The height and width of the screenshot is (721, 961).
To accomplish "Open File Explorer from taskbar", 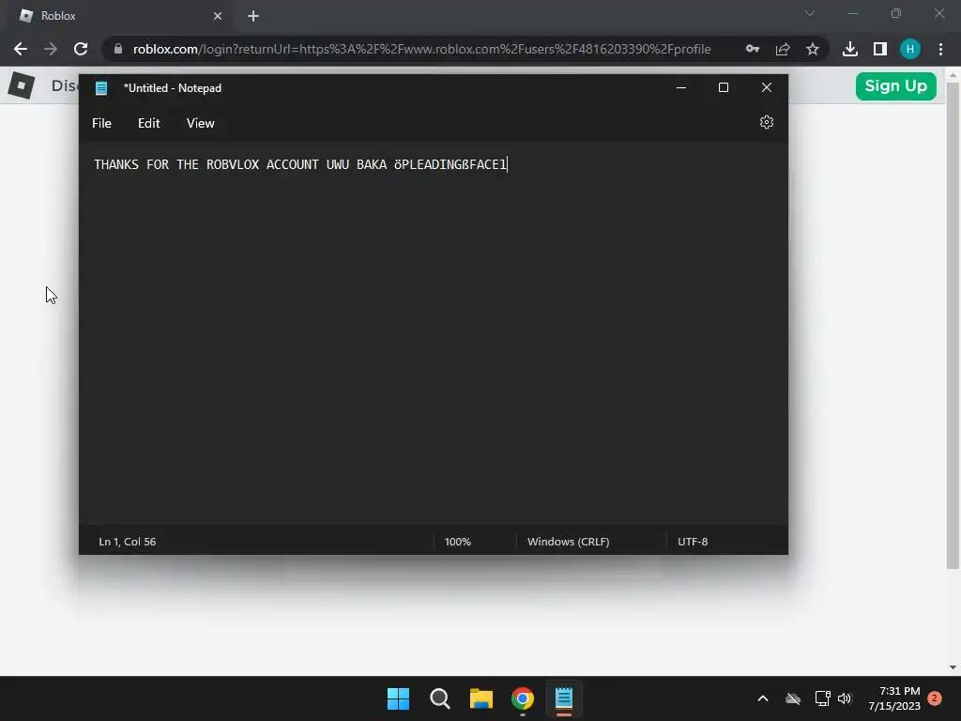I will click(481, 698).
